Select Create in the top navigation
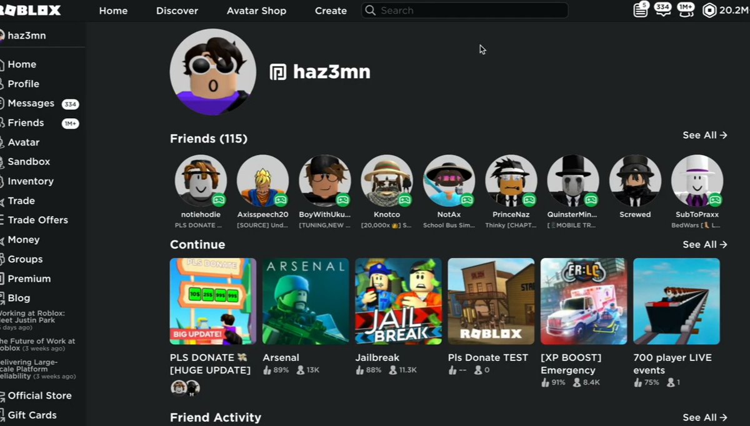This screenshot has height=426, width=750. click(x=331, y=11)
